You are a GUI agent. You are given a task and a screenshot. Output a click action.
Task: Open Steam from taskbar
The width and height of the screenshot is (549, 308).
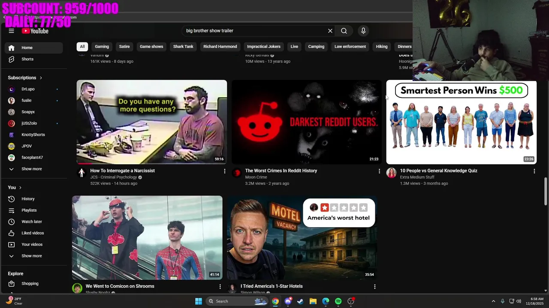pyautogui.click(x=300, y=301)
